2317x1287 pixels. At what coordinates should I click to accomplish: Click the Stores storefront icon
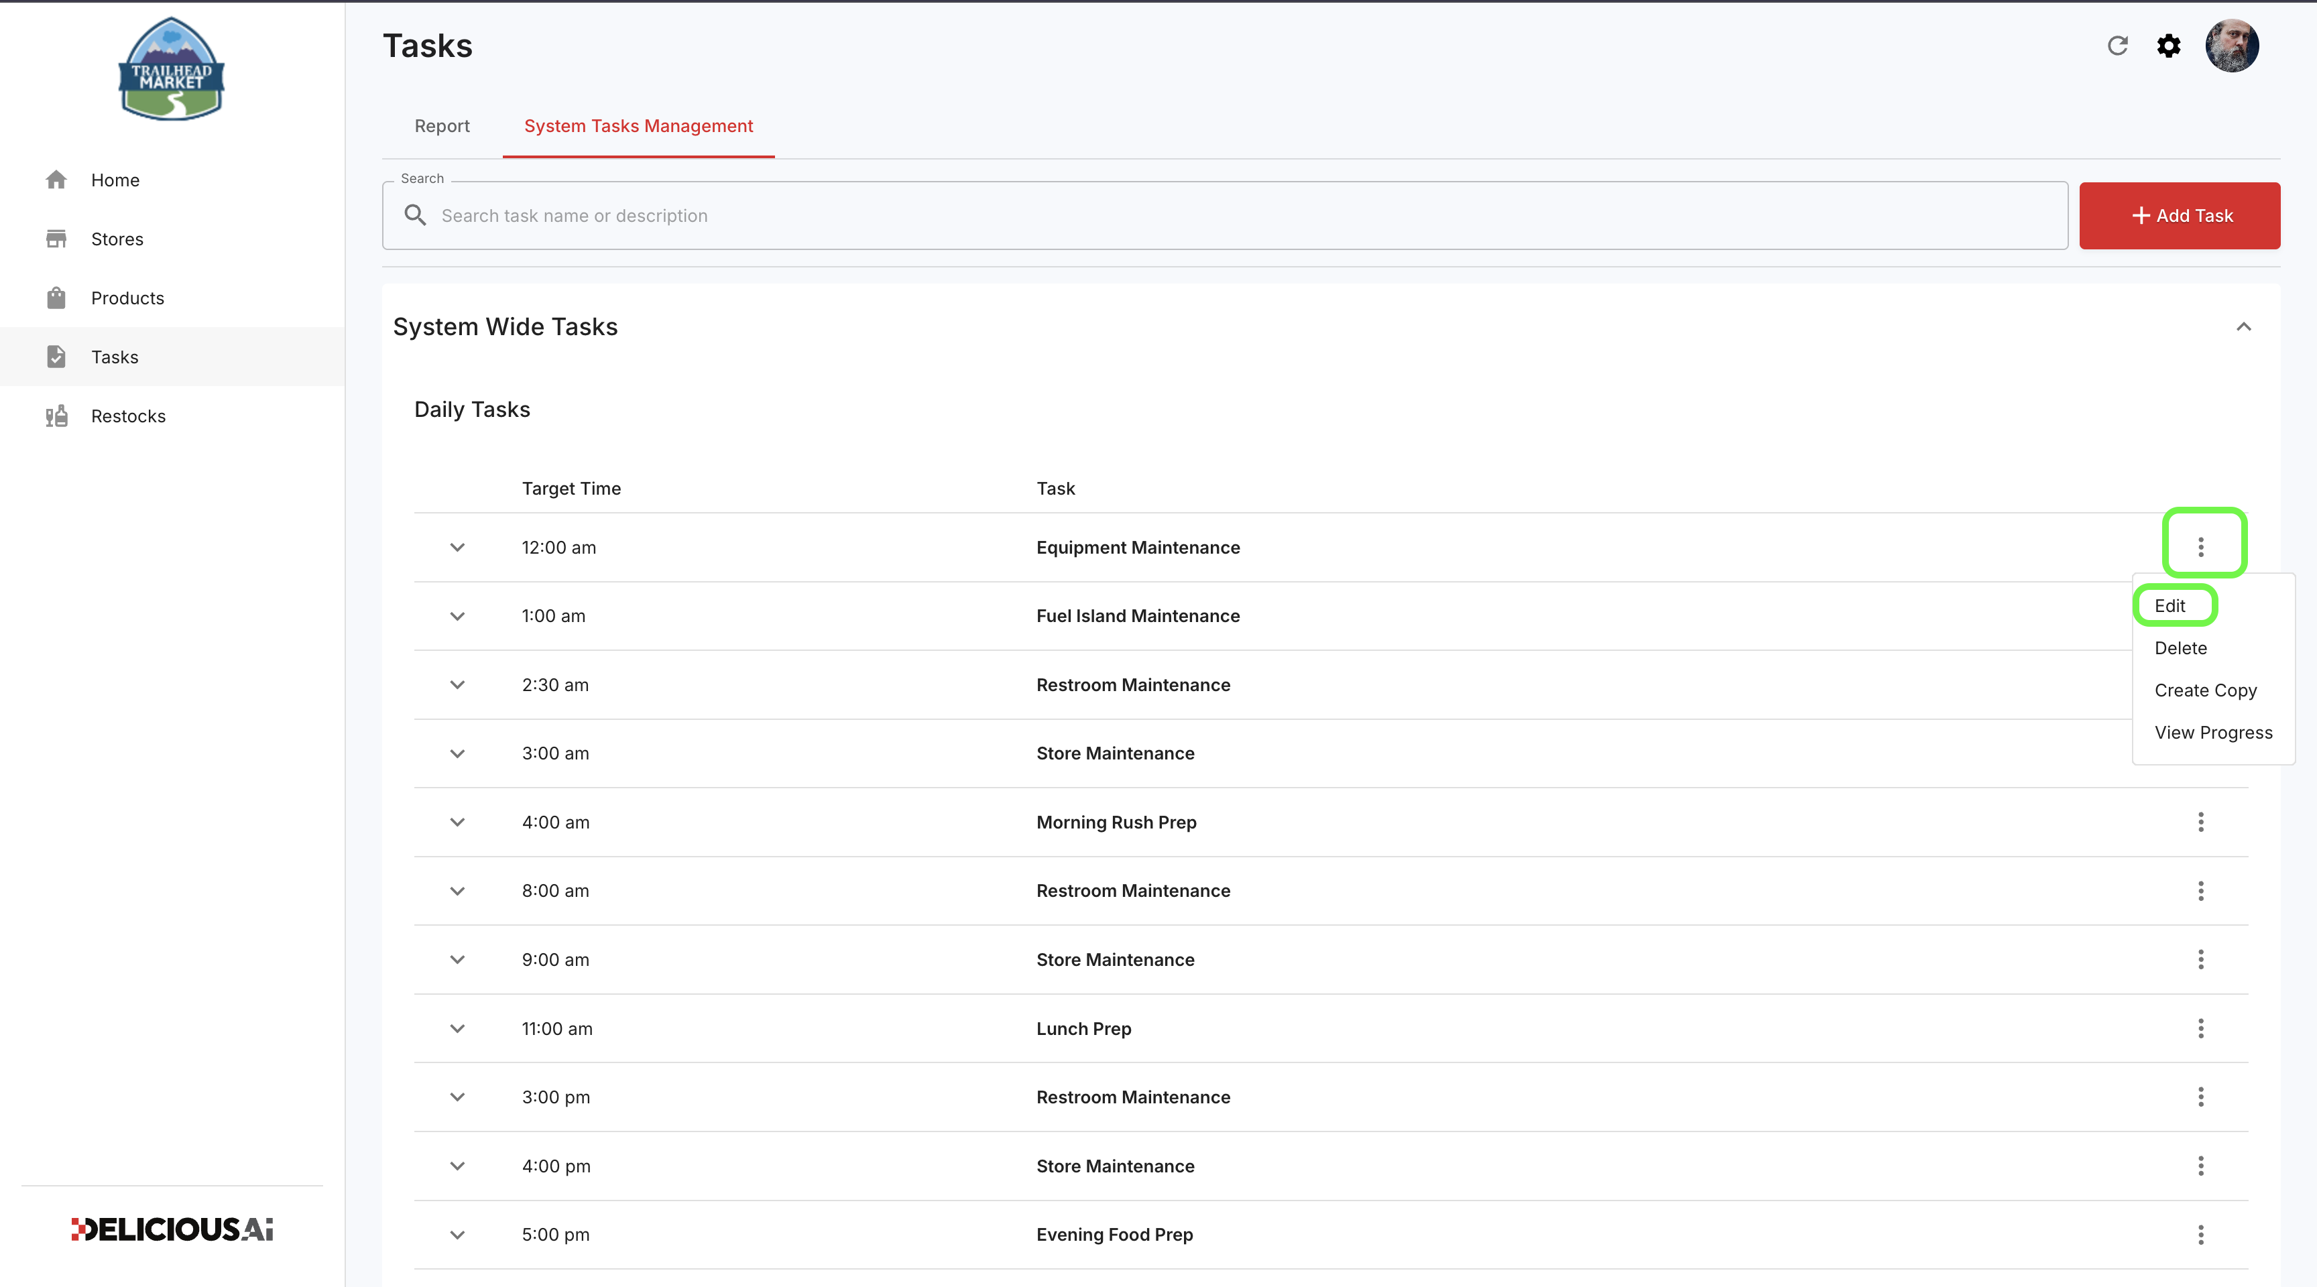click(56, 239)
